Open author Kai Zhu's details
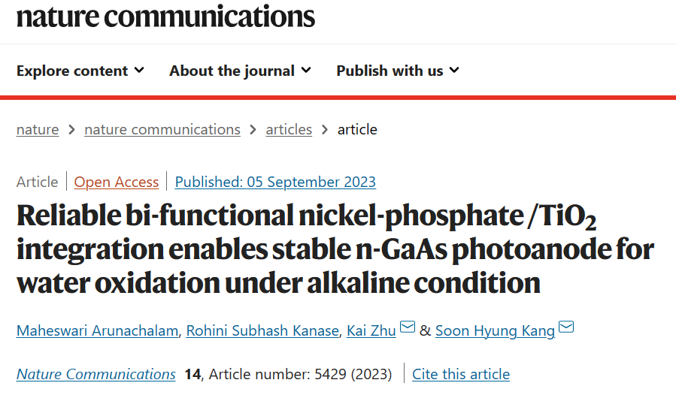The height and width of the screenshot is (395, 676). (371, 331)
